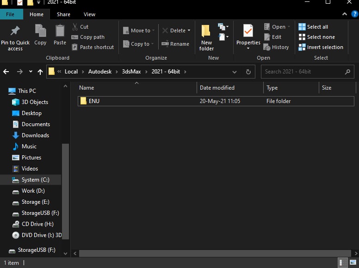Open the Easy access dropdown
This screenshot has height=268, width=359.
[x=223, y=37]
